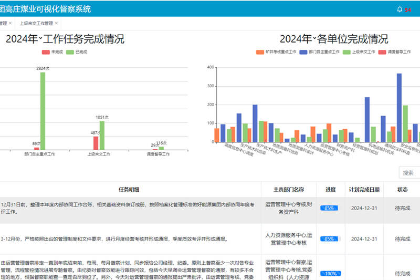Image resolution: width=420 pixels, height=280 pixels.
Task: Toggle the red 未完成 legend swatch
Action: point(46,52)
